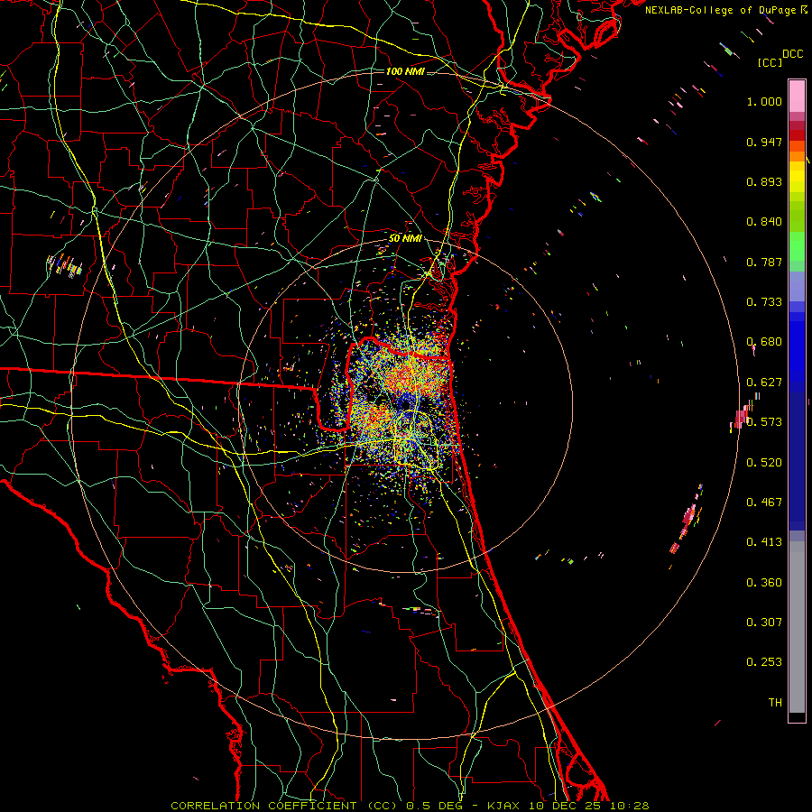
Task: Click the 100 NMI range ring label
Action: coord(405,71)
